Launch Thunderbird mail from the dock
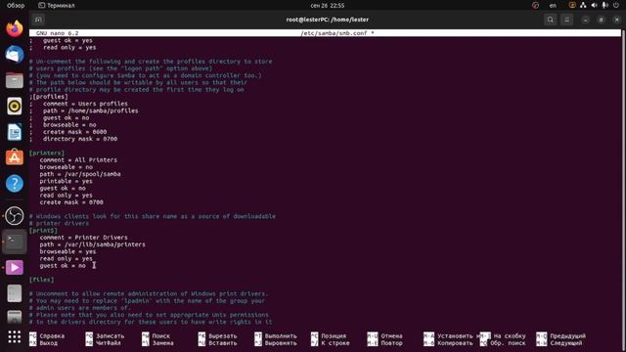626x352 pixels. tap(15, 55)
